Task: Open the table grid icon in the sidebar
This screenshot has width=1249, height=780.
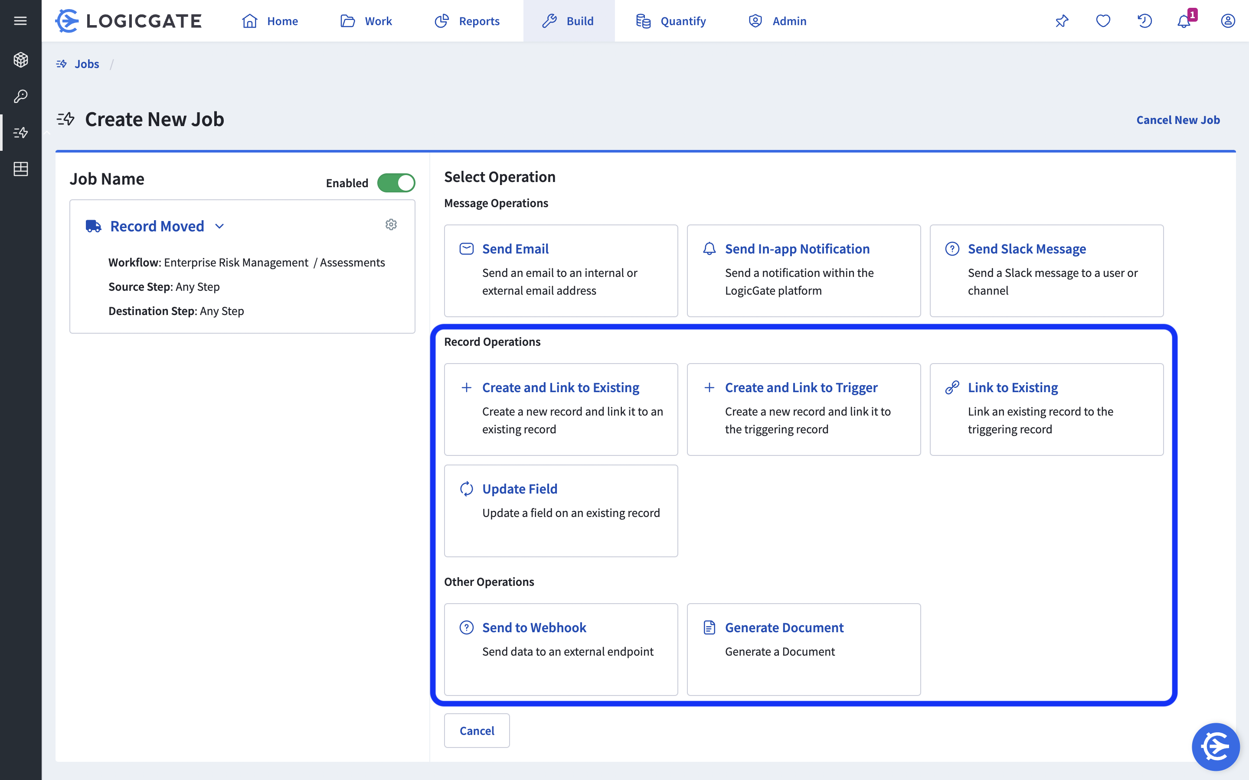Action: [x=21, y=169]
